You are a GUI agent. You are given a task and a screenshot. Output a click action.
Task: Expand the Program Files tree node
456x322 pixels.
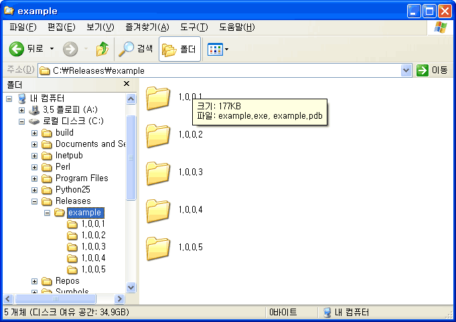point(35,178)
